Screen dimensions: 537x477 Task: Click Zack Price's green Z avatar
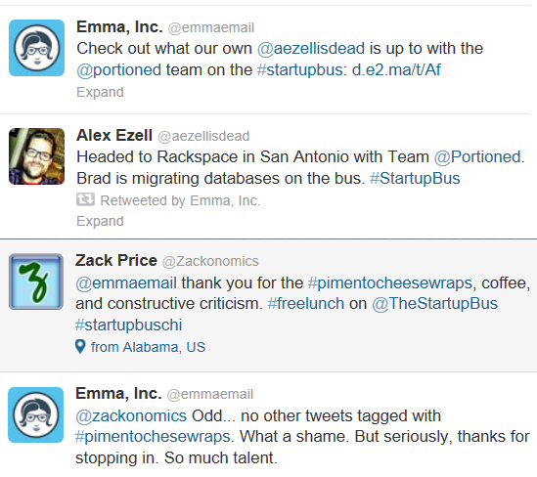pyautogui.click(x=36, y=282)
